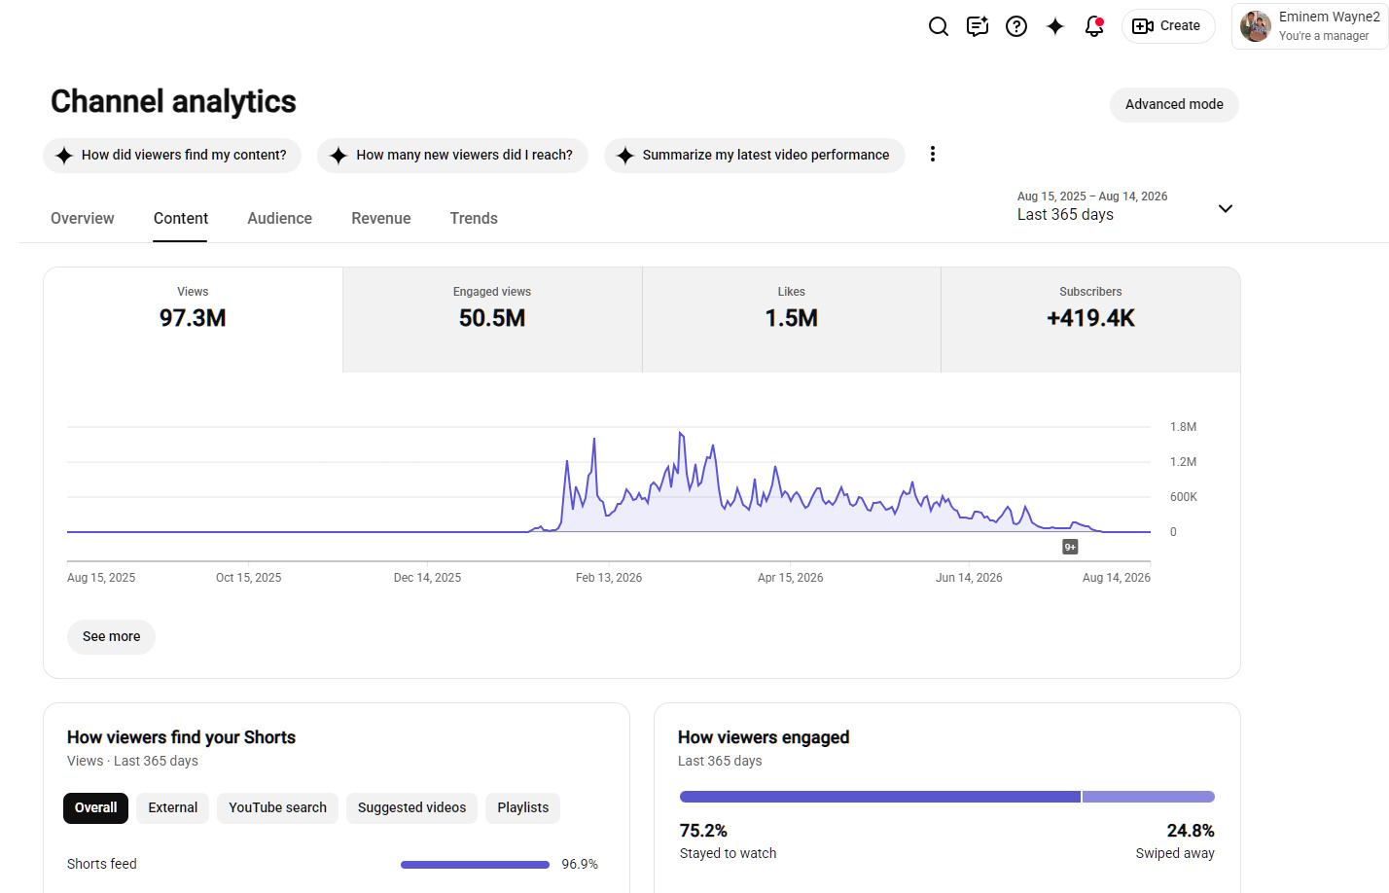The height and width of the screenshot is (893, 1389).
Task: Click the 9+ video marker on chart
Action: (1070, 547)
